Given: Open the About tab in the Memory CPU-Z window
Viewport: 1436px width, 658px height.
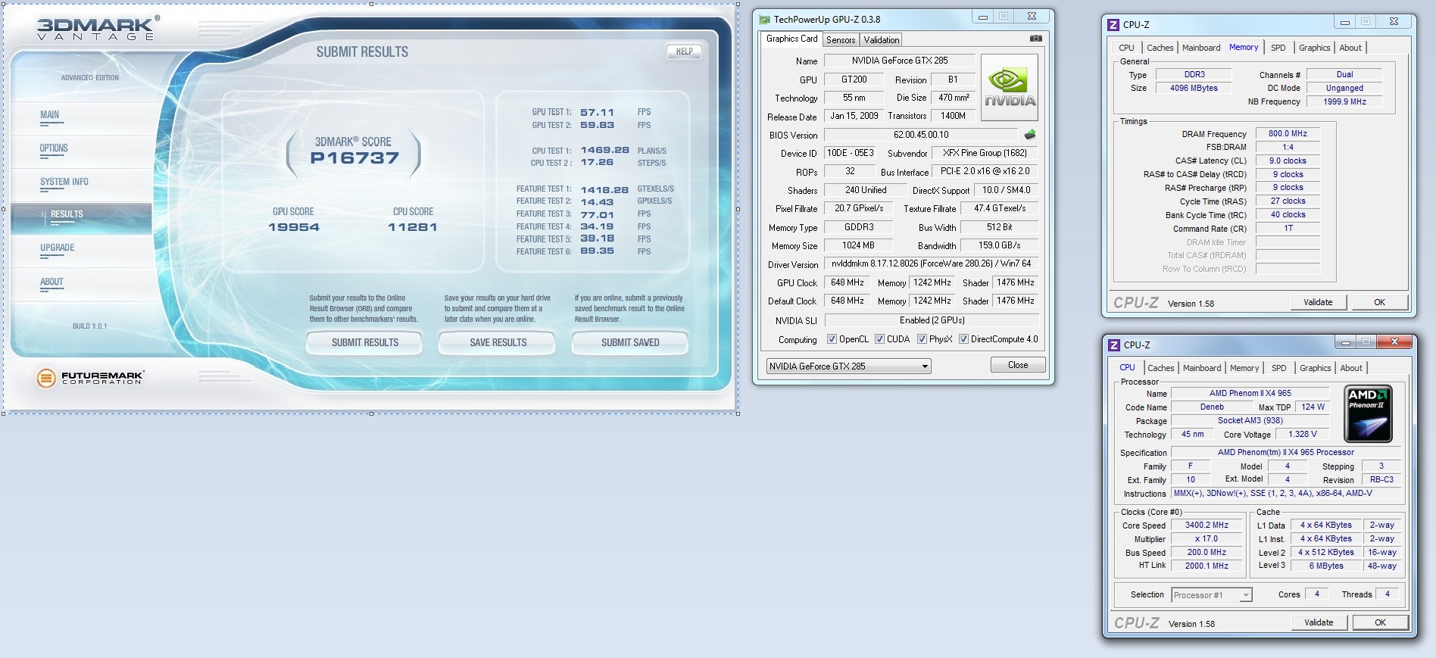Looking at the screenshot, I should pos(1350,48).
